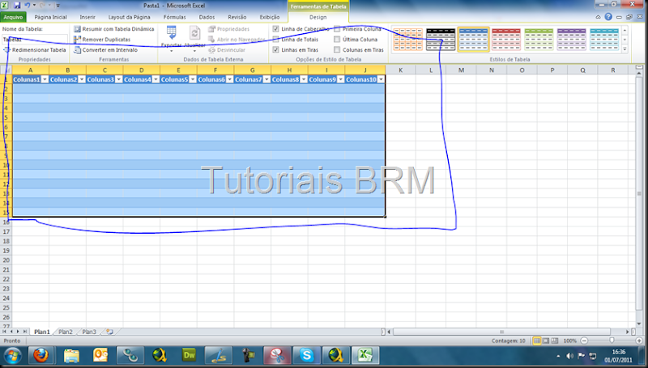648x368 pixels.
Task: Open the quick access toolbar customize dropdown
Action: pyautogui.click(x=58, y=6)
